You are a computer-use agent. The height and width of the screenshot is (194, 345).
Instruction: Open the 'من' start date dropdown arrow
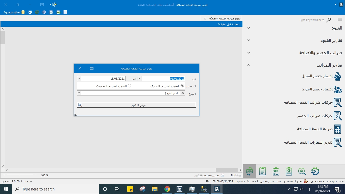pyautogui.click(x=139, y=79)
